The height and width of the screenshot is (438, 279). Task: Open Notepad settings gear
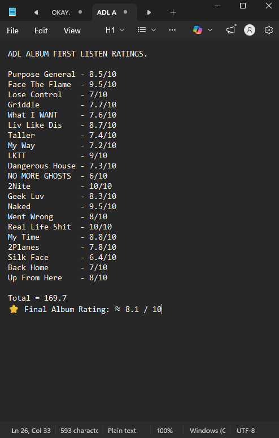tap(269, 30)
